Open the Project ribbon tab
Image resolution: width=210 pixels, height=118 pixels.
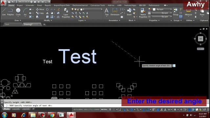(x=20, y=5)
